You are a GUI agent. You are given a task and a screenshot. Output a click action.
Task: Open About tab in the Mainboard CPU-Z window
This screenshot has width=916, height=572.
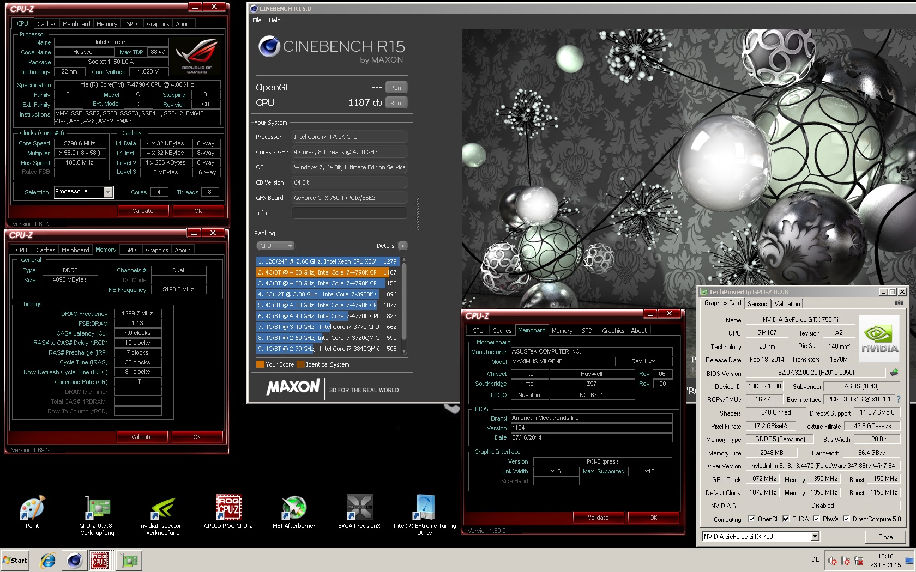coord(639,331)
